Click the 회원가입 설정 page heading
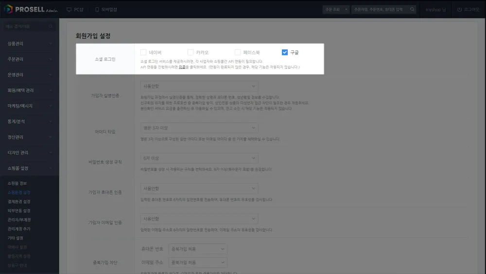The image size is (486, 274). pyautogui.click(x=93, y=36)
